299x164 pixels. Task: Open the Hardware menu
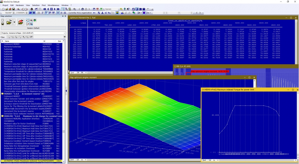pyautogui.click(x=20, y=5)
